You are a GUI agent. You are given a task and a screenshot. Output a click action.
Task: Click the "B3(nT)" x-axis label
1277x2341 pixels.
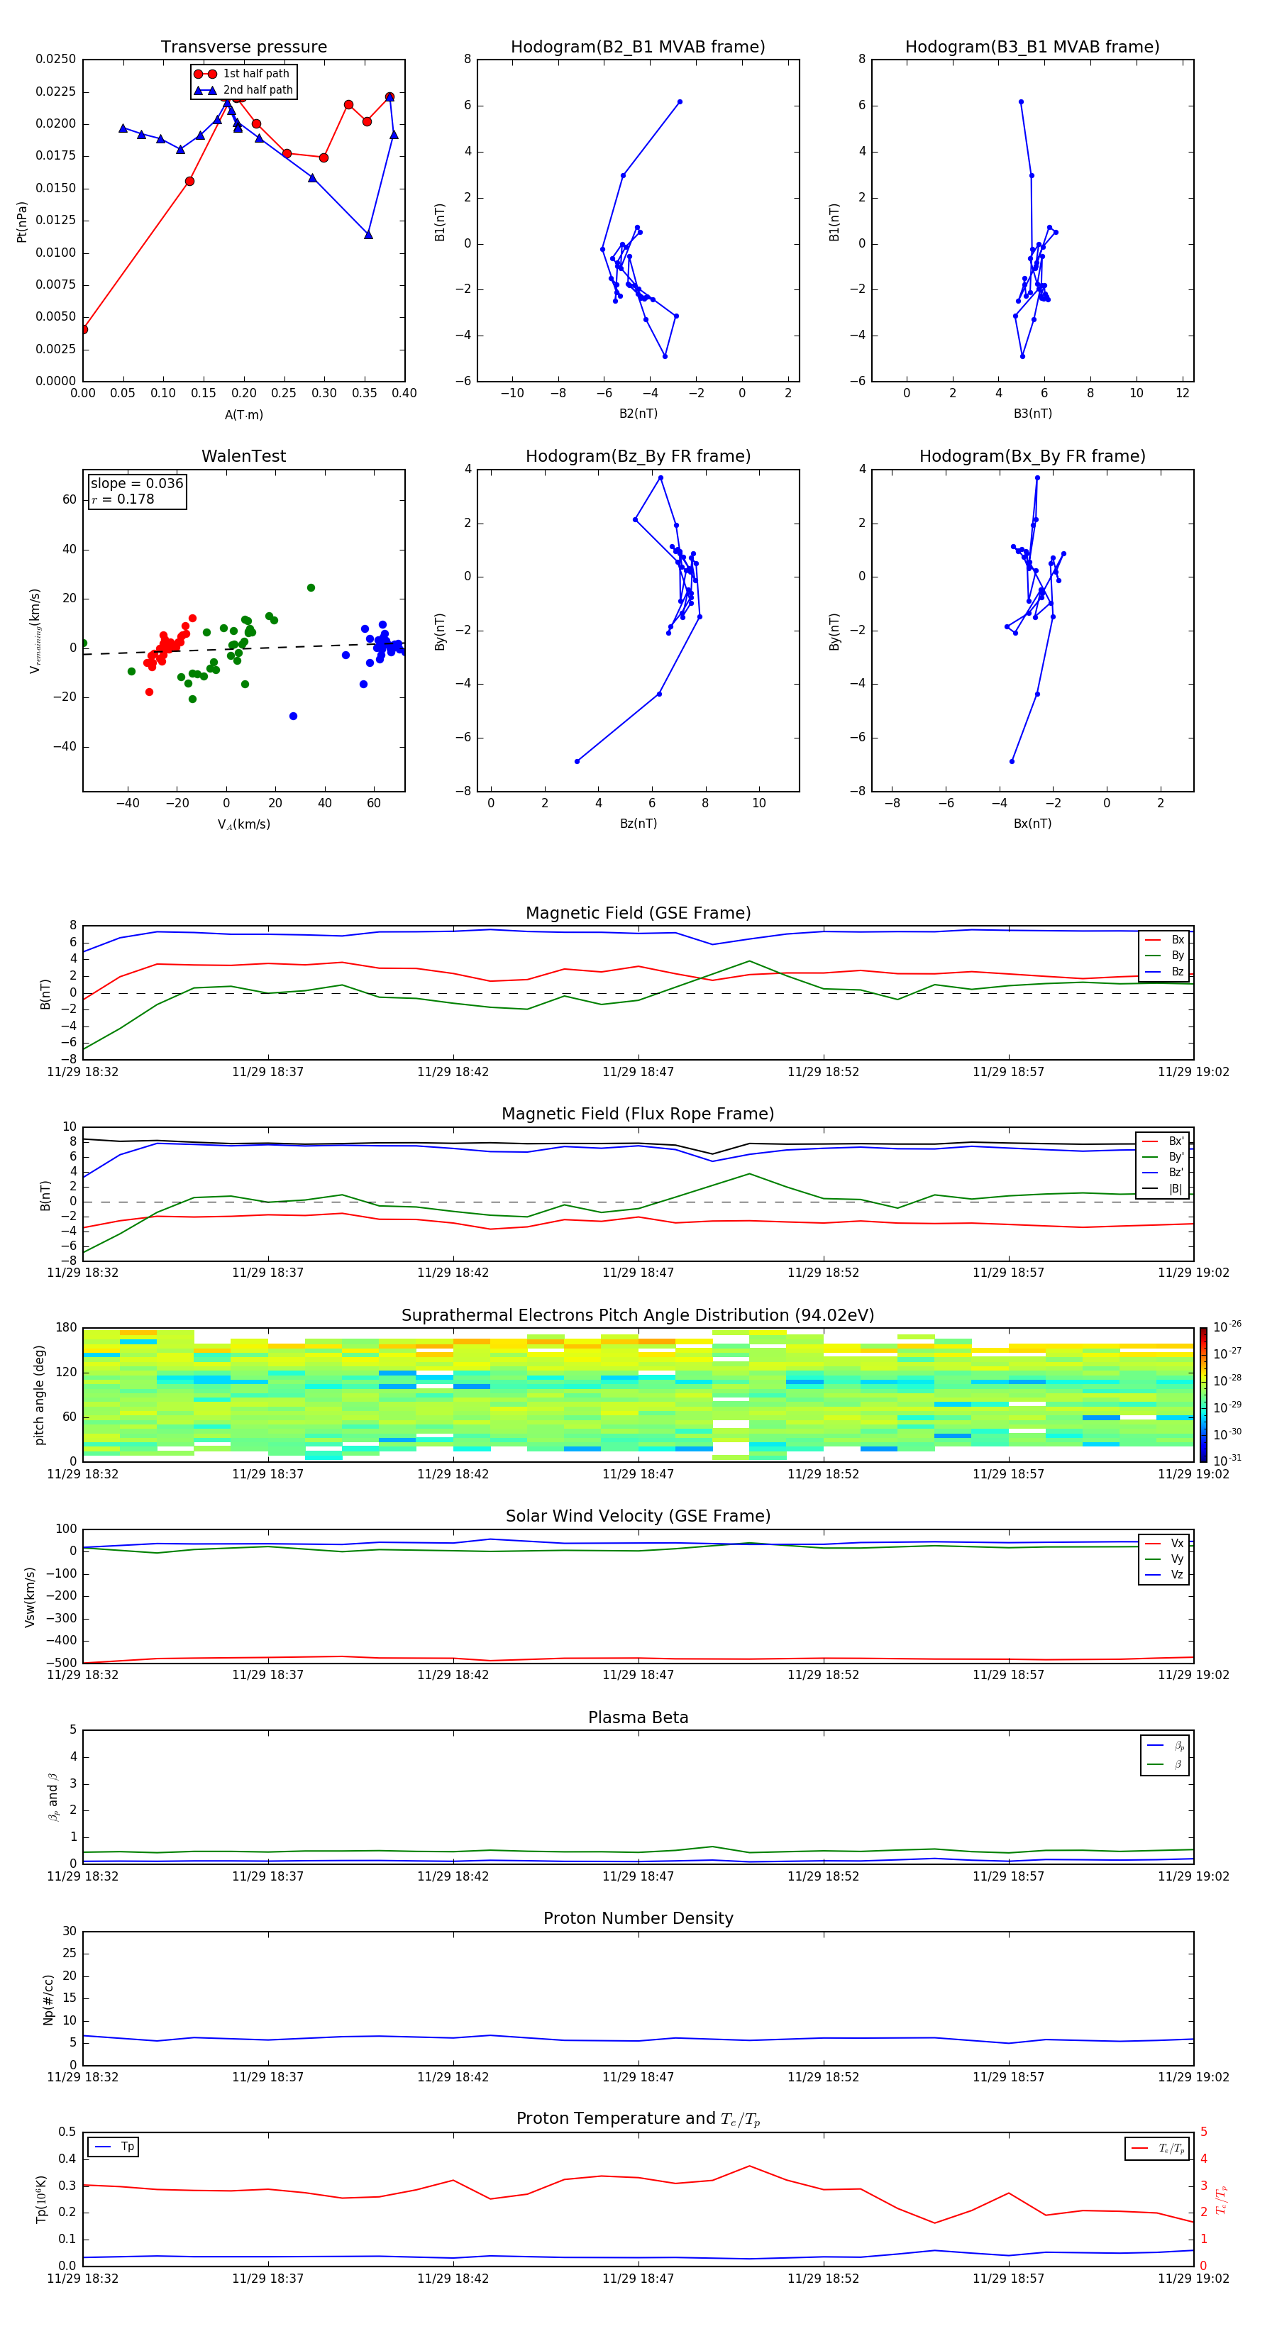(1032, 414)
